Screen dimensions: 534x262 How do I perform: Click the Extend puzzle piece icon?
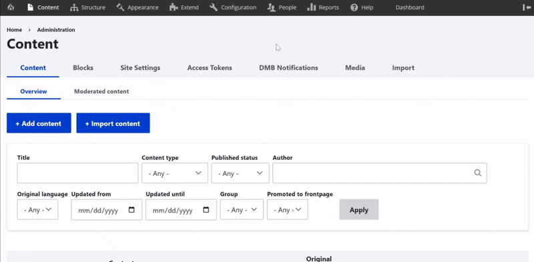click(174, 7)
